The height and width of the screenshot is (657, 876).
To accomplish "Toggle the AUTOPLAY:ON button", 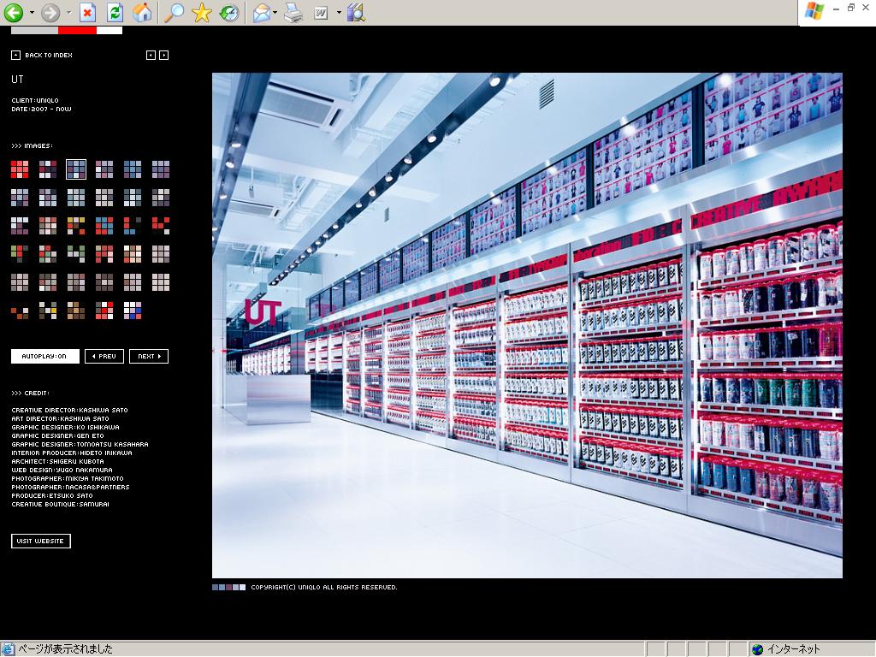I will (x=45, y=357).
